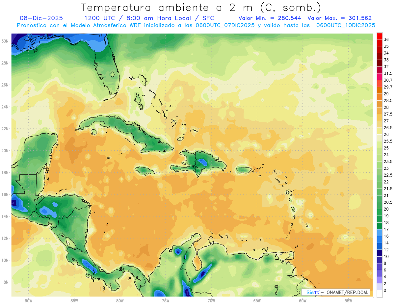Click the legend value "27.5"
Viewport: 395px width, 305px height.
(388, 114)
